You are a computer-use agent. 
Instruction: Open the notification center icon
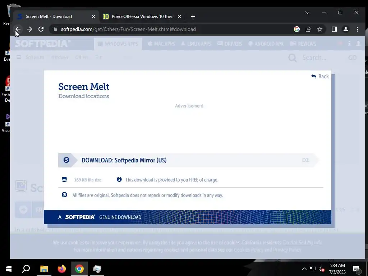357,269
